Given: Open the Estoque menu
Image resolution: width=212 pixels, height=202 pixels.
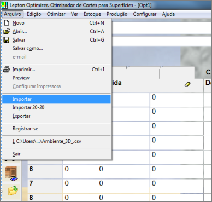Looking at the screenshot, I should pos(92,14).
